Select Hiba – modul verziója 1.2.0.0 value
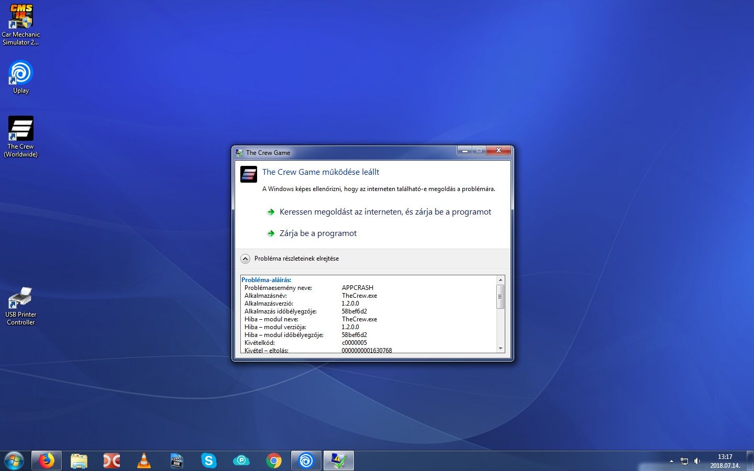 click(350, 327)
